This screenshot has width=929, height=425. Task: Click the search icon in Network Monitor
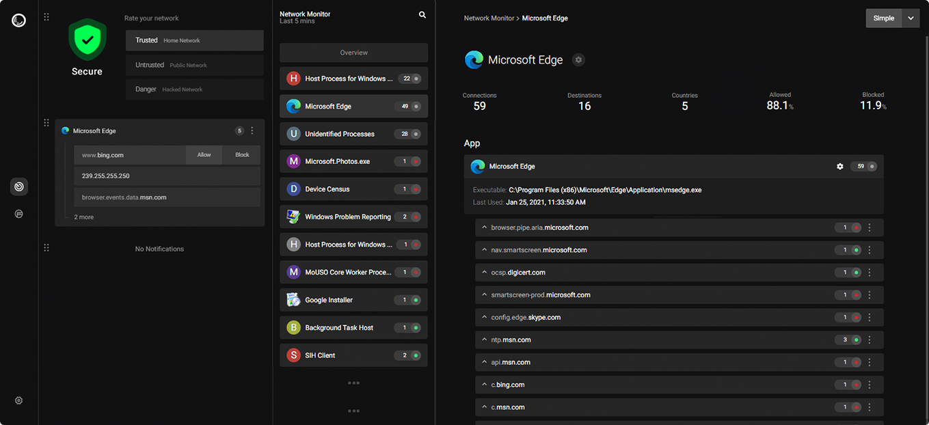tap(422, 14)
